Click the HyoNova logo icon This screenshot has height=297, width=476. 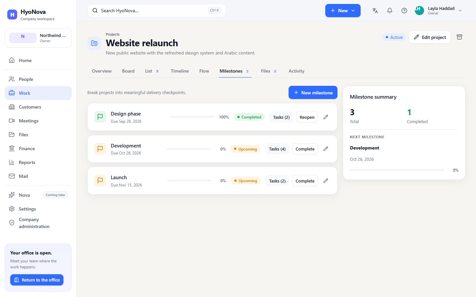(x=12, y=15)
